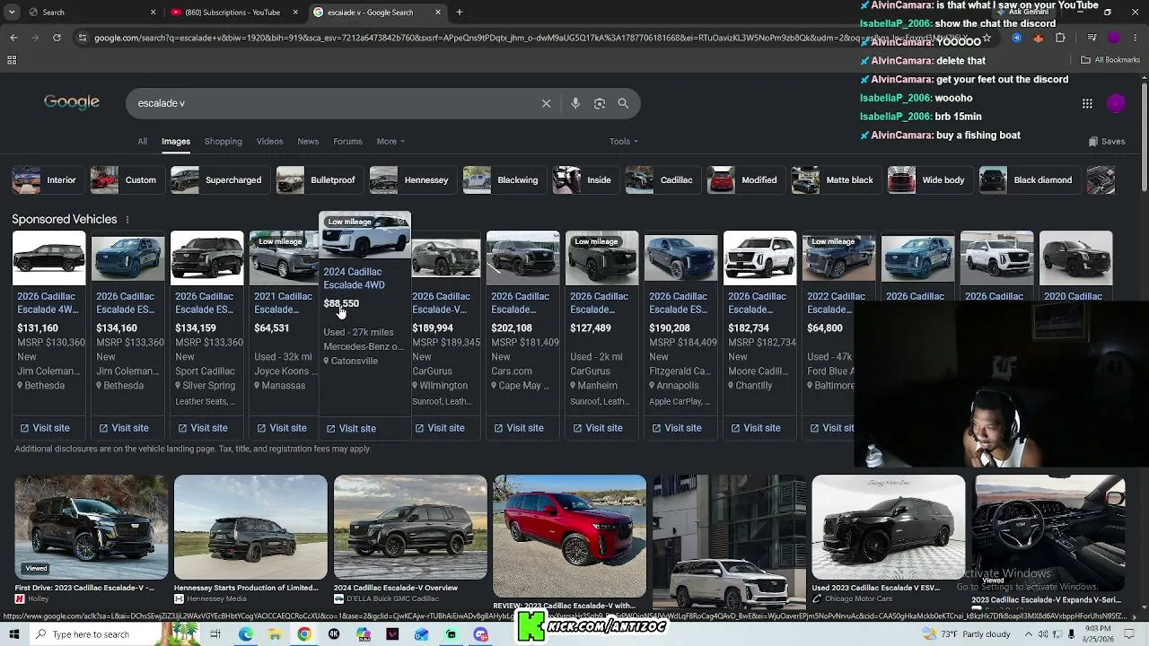Select the Shopping results tab
Image resolution: width=1149 pixels, height=646 pixels.
point(223,142)
